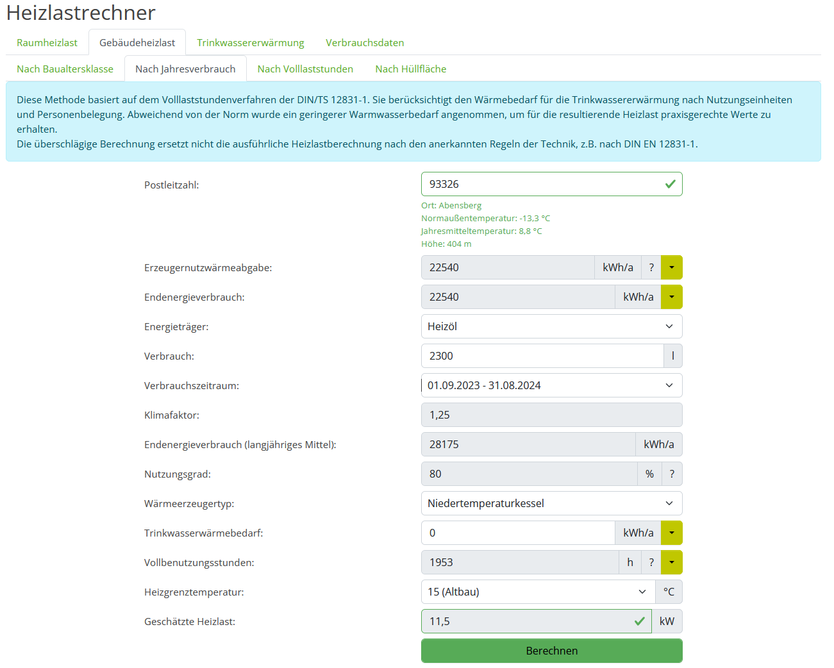This screenshot has height=668, width=834.
Task: Click the Heizlastrechner page heading
Action: click(x=81, y=13)
